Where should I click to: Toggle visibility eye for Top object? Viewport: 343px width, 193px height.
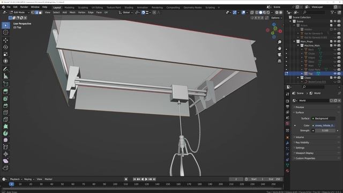(x=335, y=73)
